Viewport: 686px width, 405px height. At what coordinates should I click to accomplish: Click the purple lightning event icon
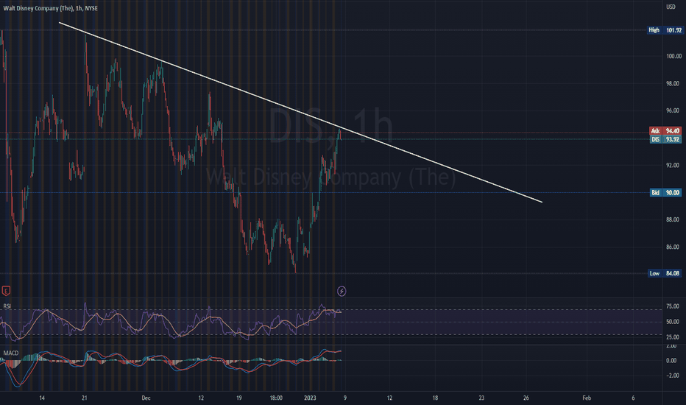(342, 291)
